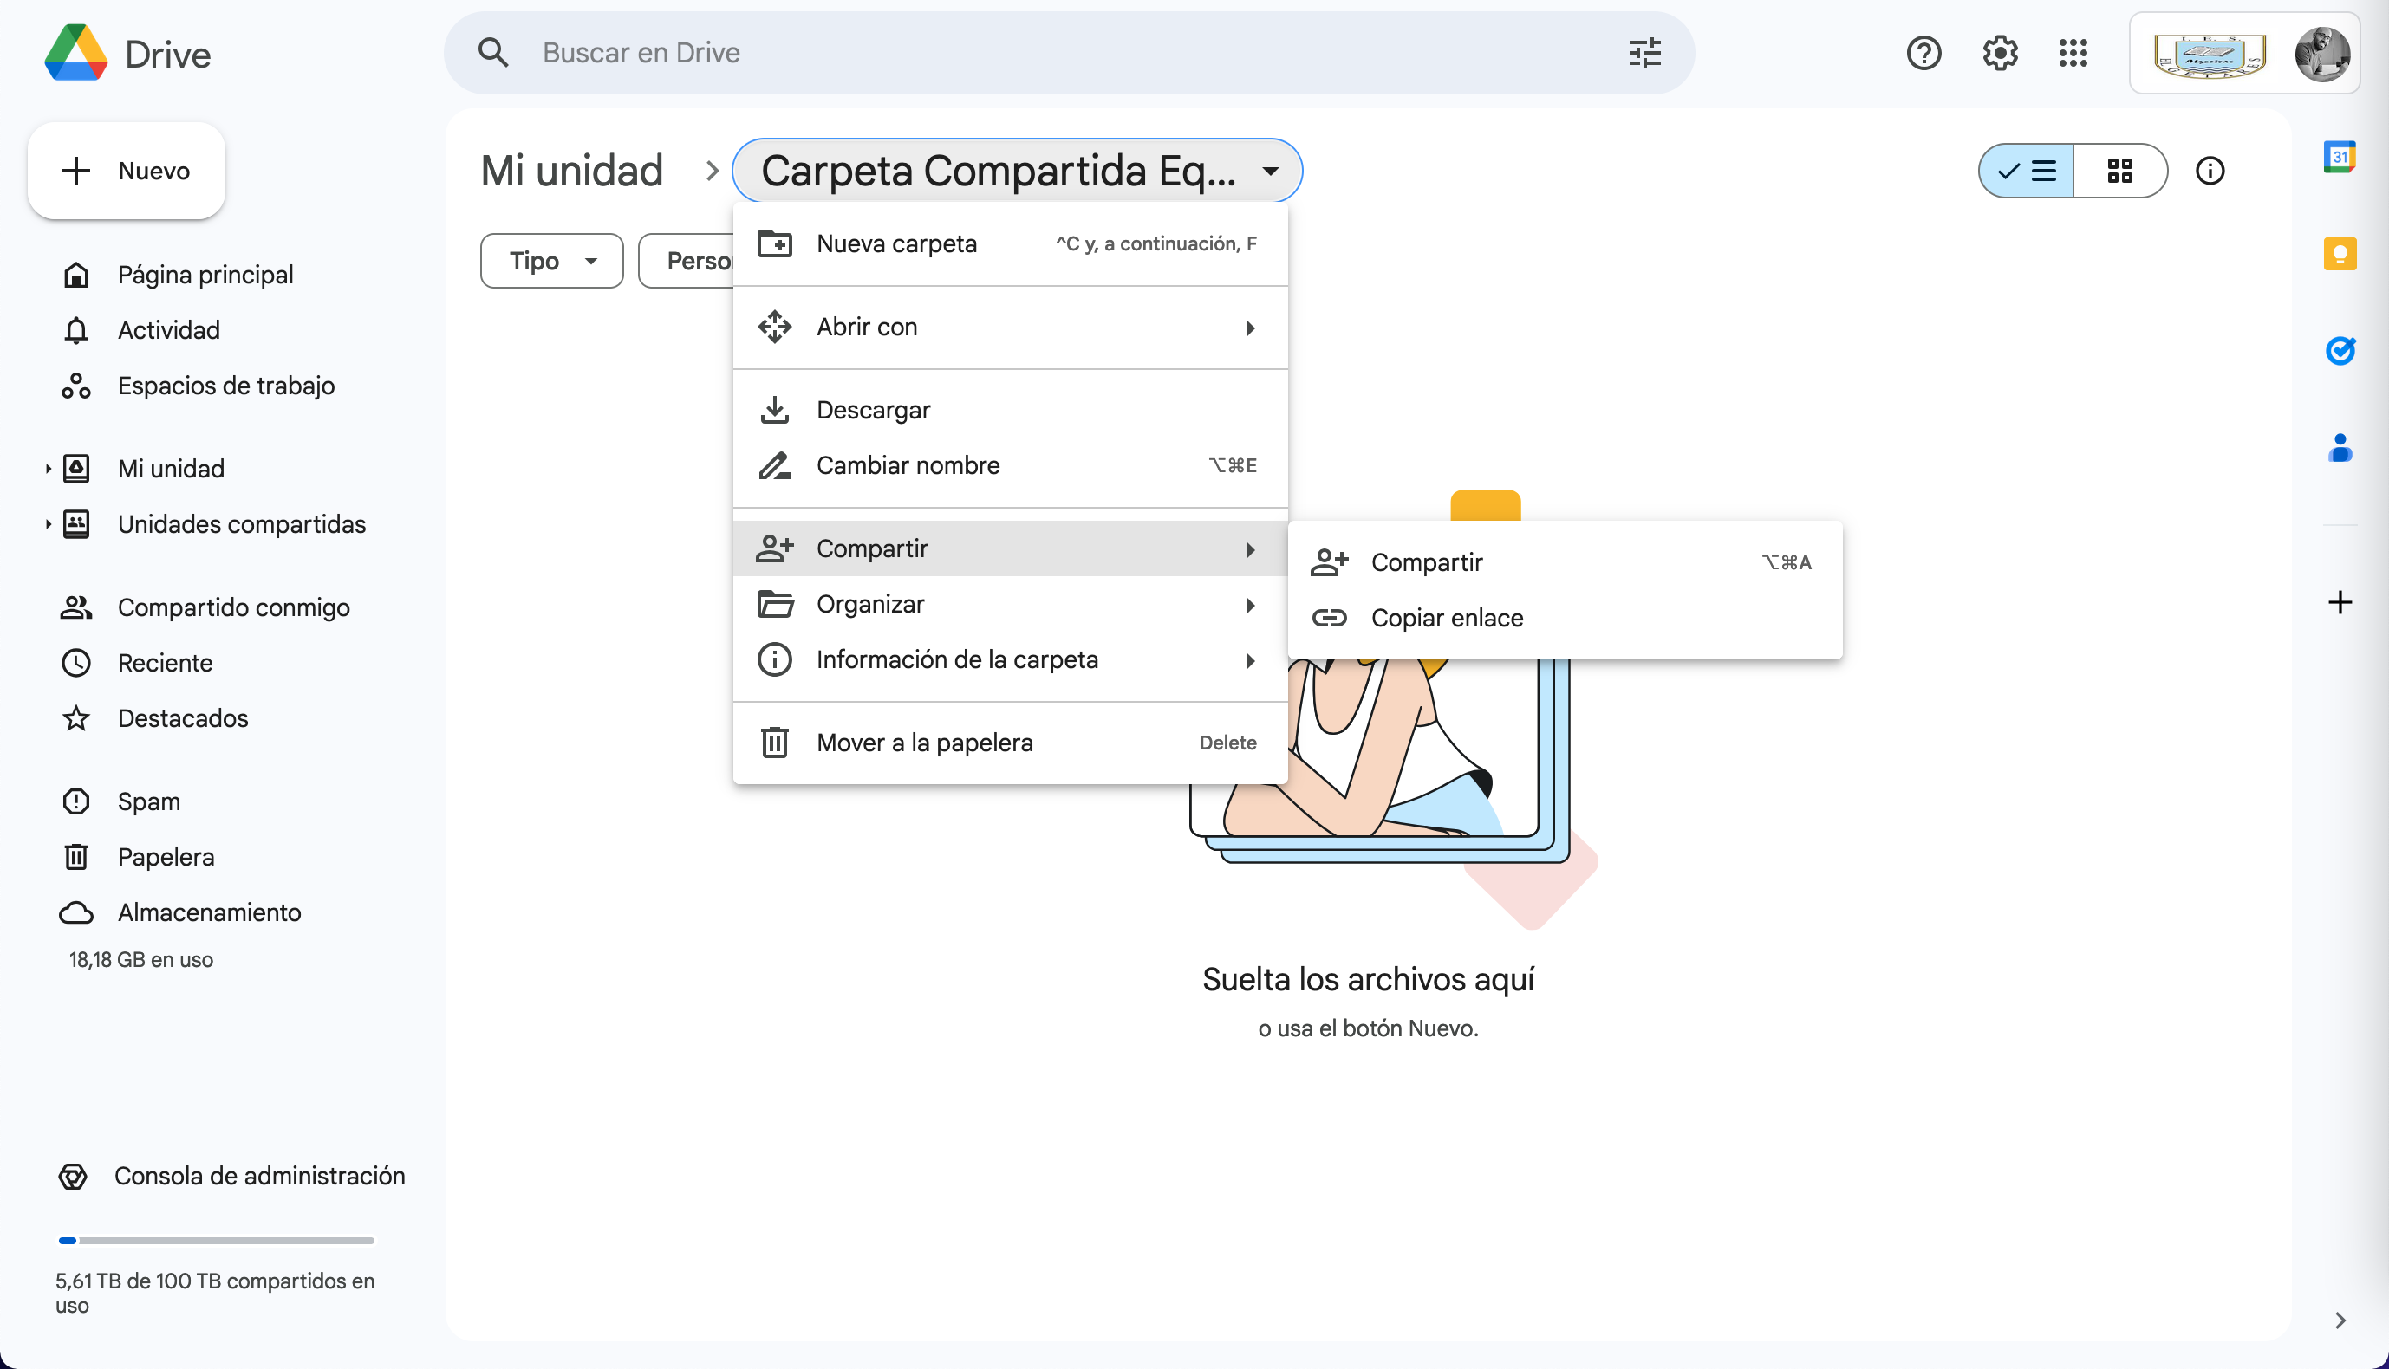Image resolution: width=2389 pixels, height=1369 pixels.
Task: Click the shared storage usage bar
Action: coord(217,1240)
